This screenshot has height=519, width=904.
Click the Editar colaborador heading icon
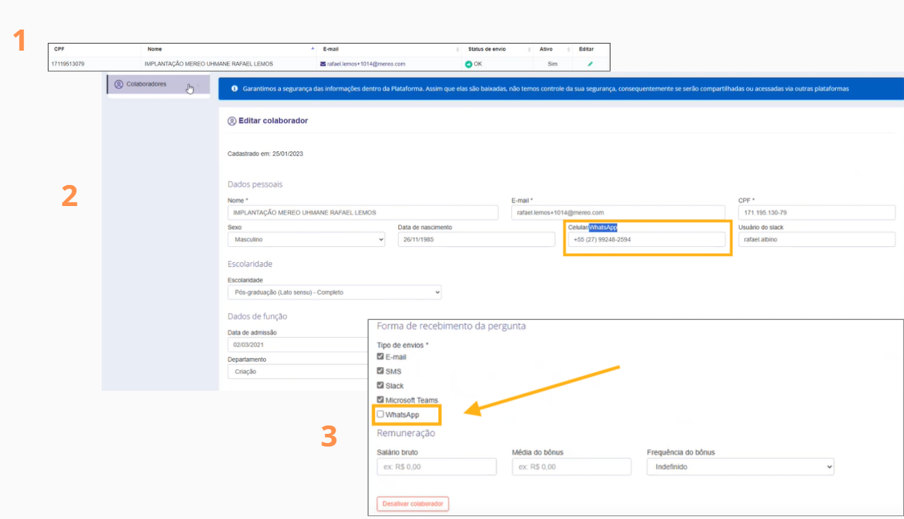tap(232, 121)
